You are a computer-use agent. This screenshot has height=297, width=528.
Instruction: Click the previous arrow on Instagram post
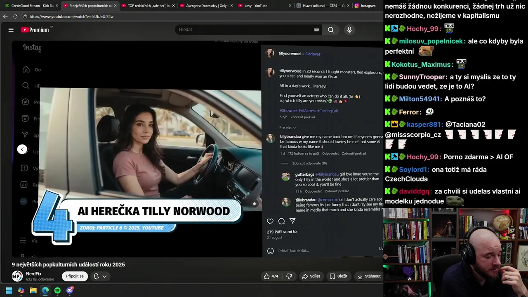22,149
